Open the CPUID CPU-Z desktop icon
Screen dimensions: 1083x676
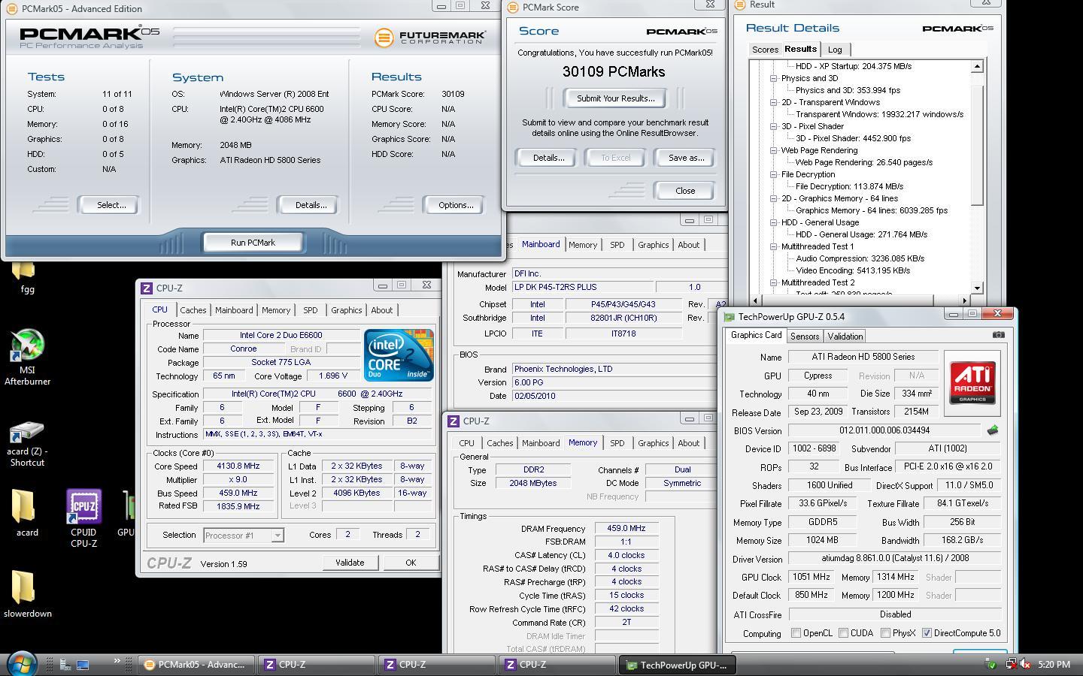click(83, 518)
